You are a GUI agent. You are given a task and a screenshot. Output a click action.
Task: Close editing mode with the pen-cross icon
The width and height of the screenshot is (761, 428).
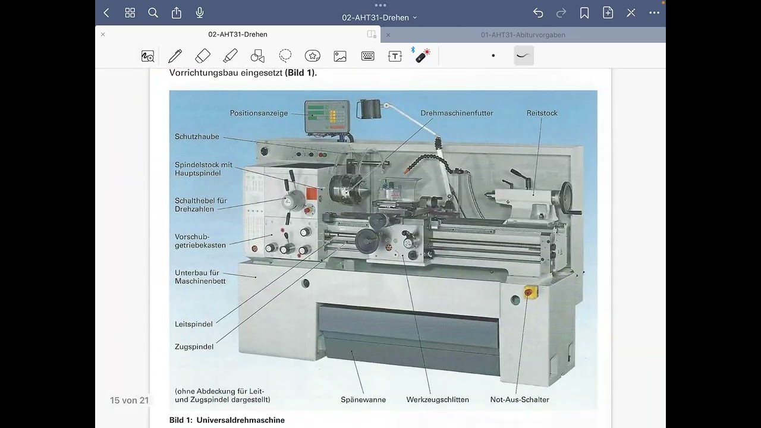point(631,13)
